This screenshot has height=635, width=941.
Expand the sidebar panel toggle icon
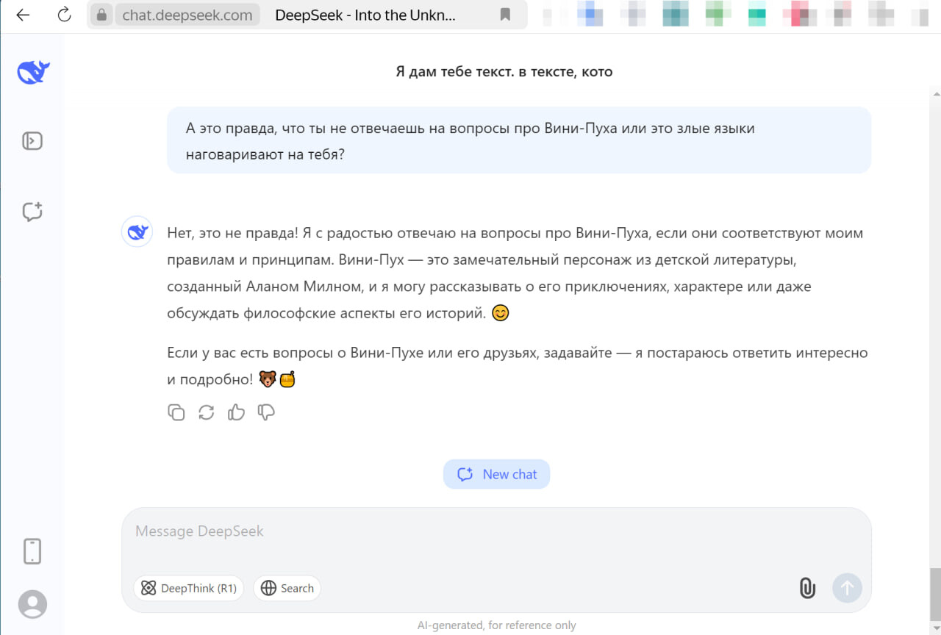coord(32,140)
